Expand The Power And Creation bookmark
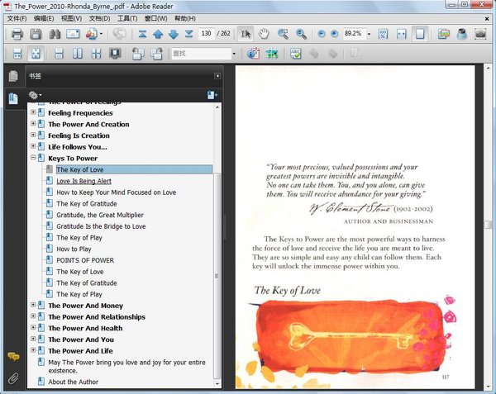The image size is (496, 394). pos(33,124)
